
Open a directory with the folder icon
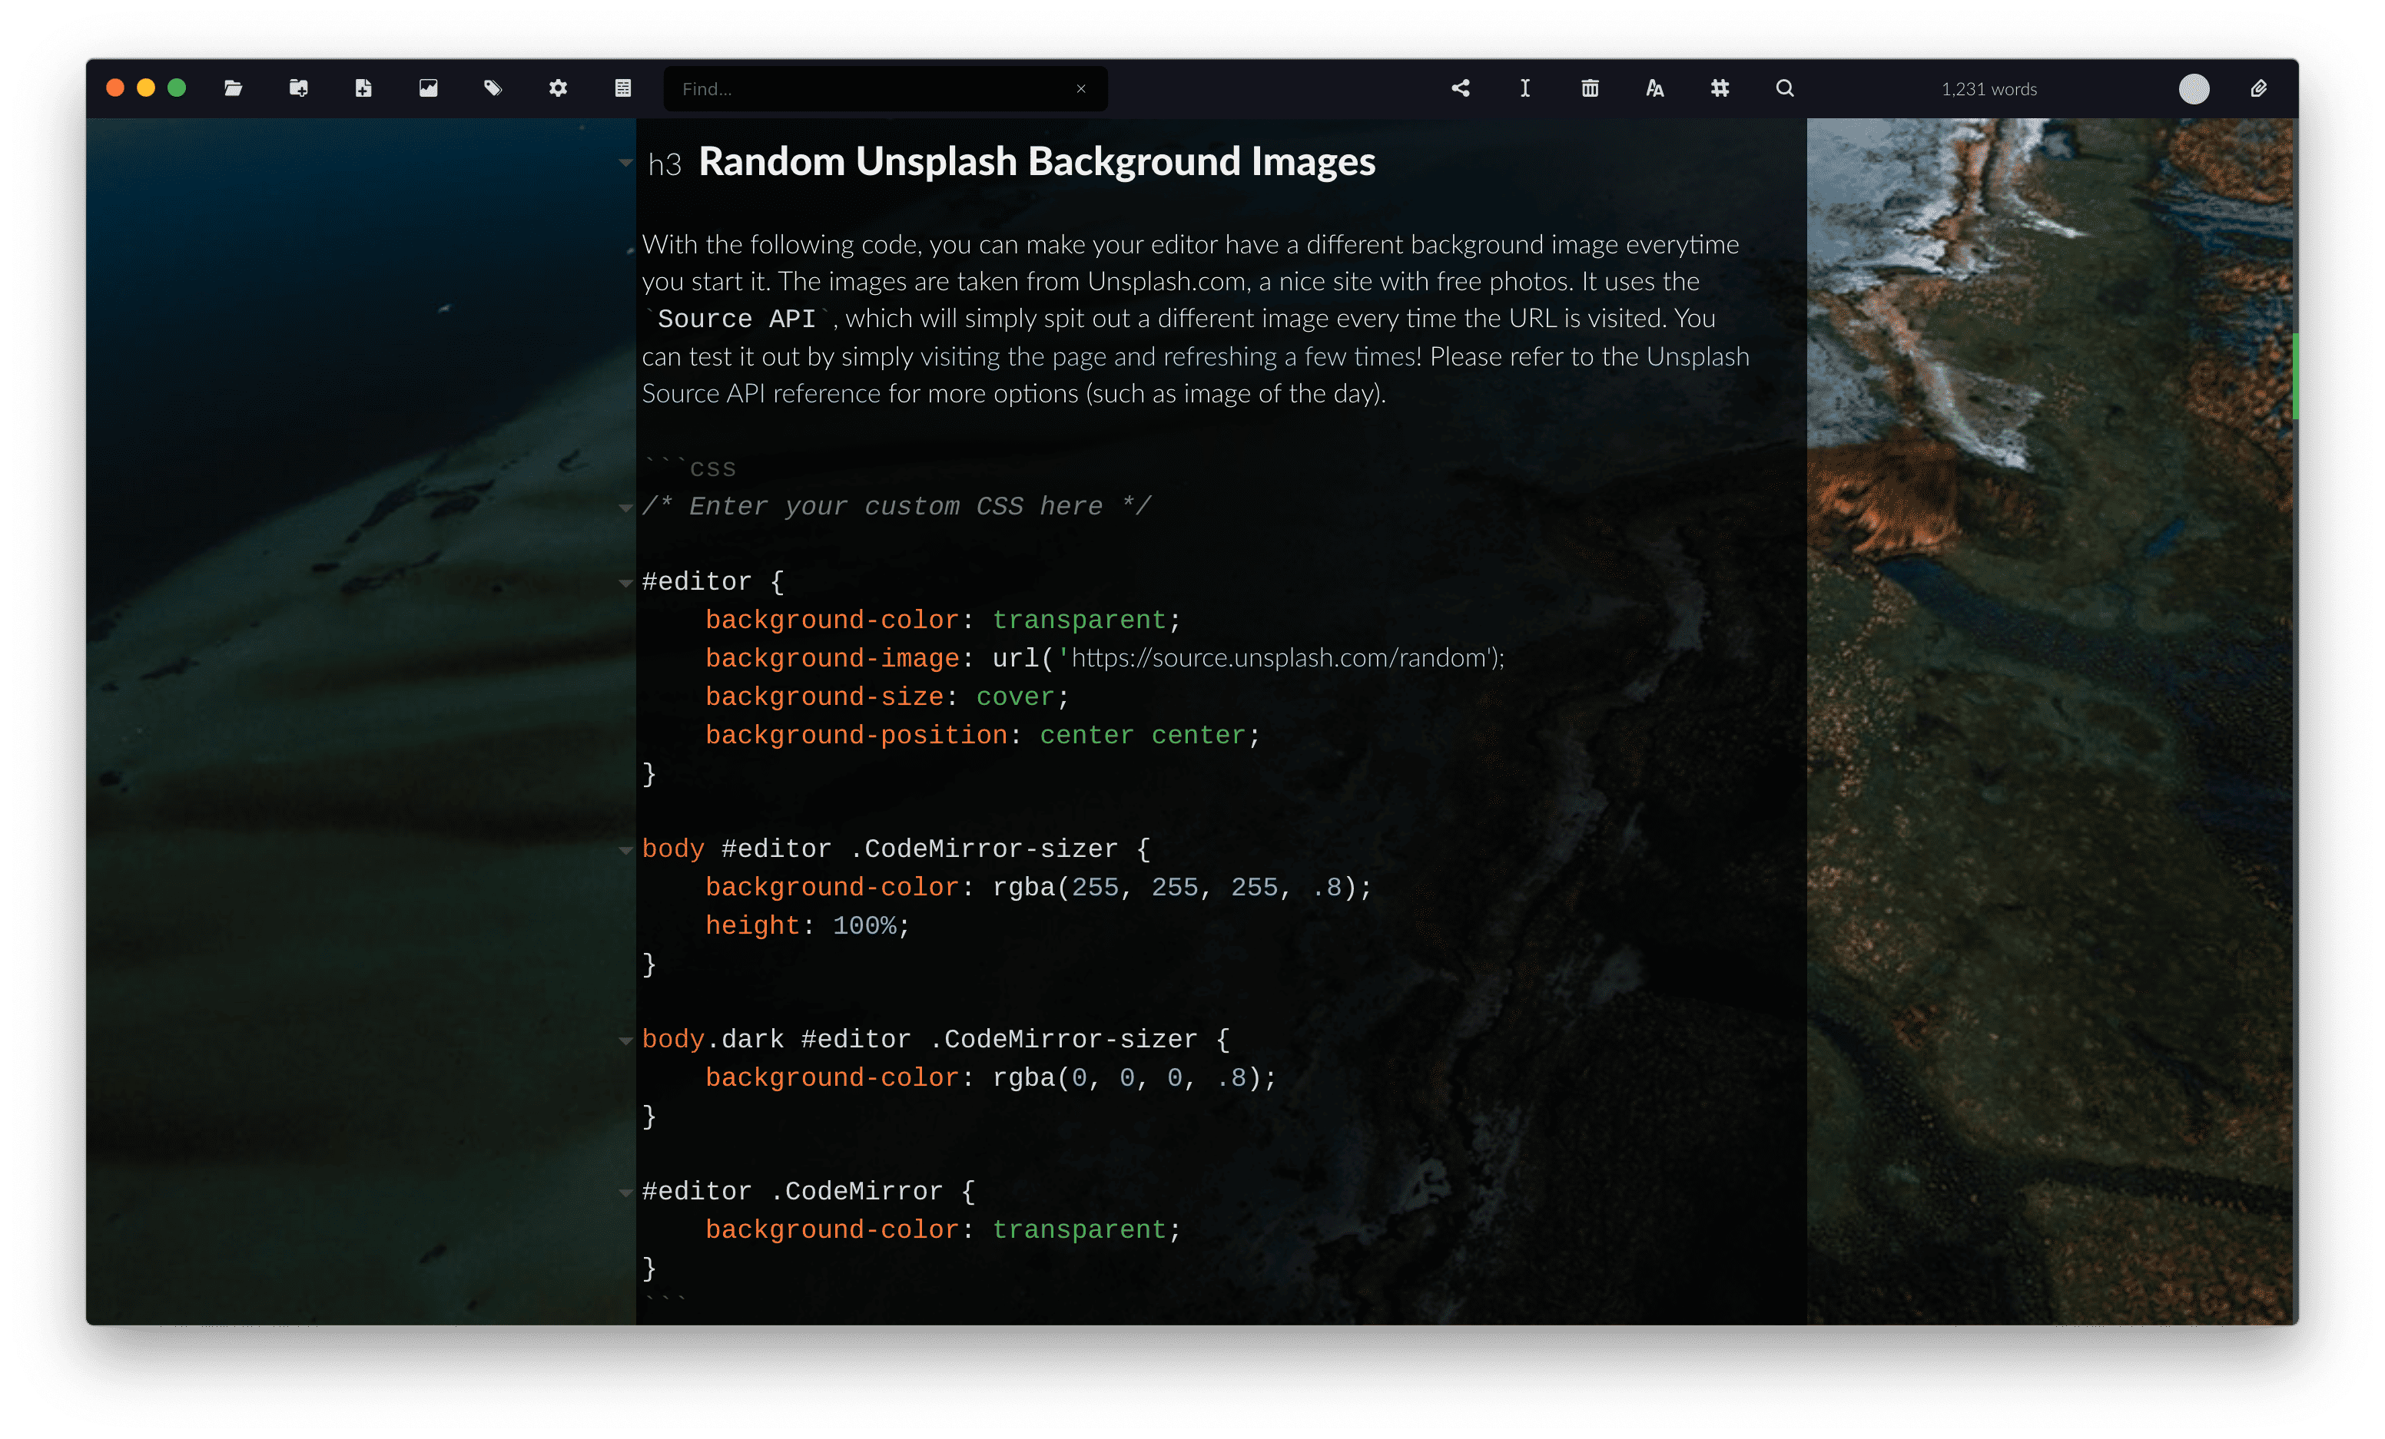(x=234, y=88)
